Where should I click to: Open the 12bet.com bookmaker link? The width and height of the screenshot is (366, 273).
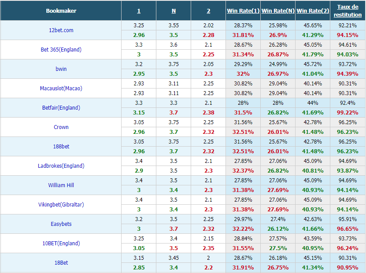pyautogui.click(x=61, y=30)
